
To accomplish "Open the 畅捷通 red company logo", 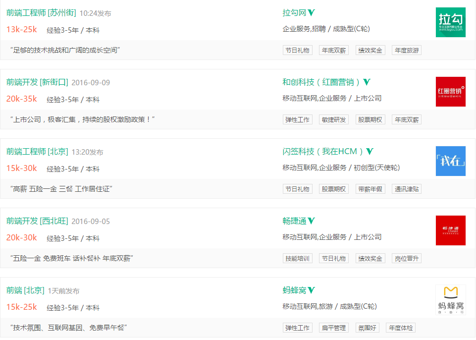I will click(451, 230).
